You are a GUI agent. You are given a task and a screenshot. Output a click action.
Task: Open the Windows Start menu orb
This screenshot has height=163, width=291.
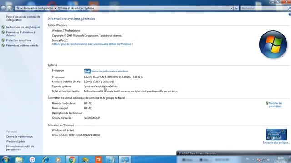(5, 159)
